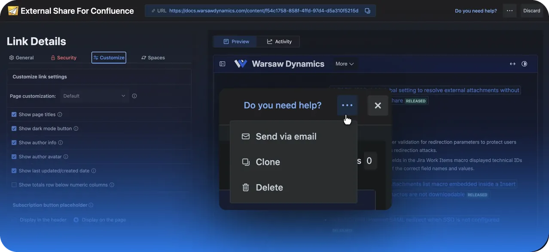Click the Customize link settings heading

pyautogui.click(x=40, y=77)
